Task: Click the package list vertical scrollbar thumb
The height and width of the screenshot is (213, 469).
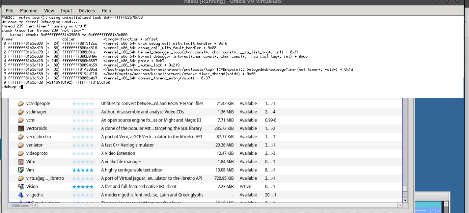Action: click(x=405, y=188)
